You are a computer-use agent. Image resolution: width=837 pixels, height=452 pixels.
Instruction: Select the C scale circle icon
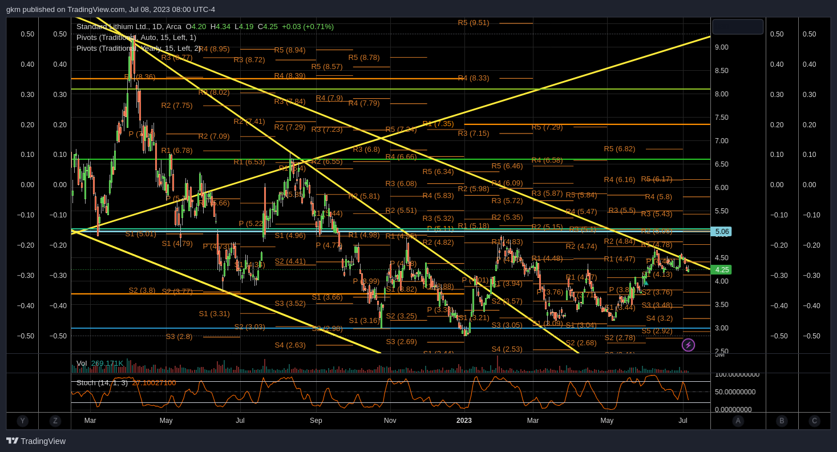814,421
